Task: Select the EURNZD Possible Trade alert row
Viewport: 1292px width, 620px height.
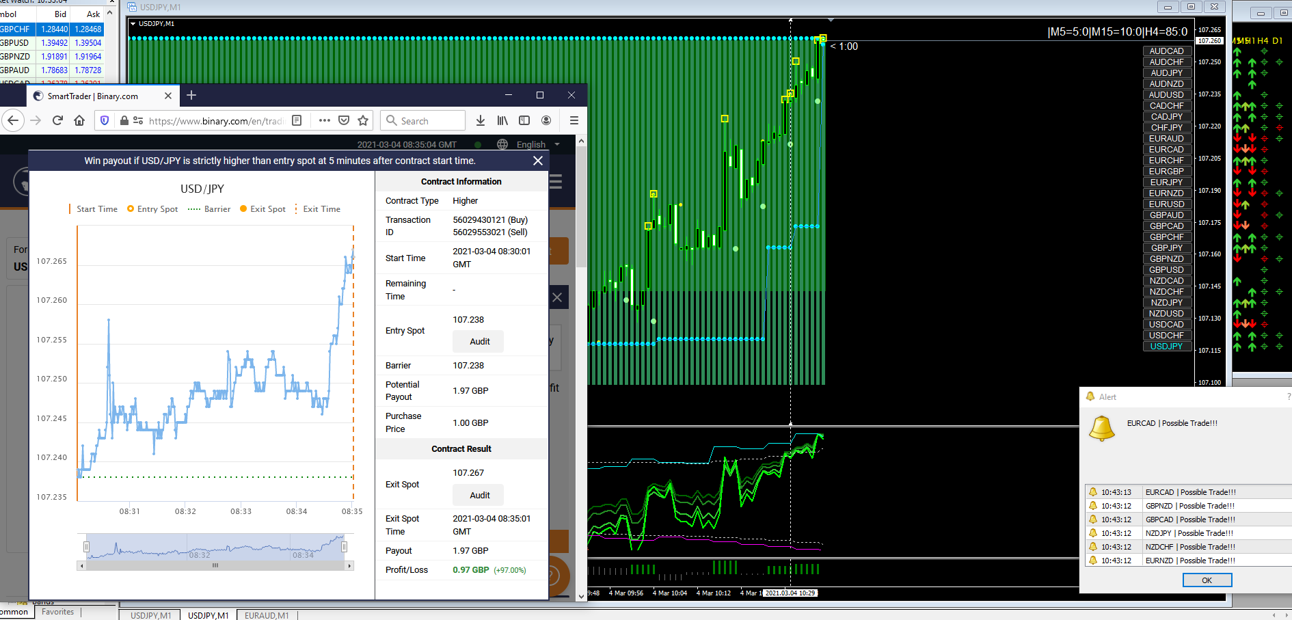Action: pos(1188,561)
